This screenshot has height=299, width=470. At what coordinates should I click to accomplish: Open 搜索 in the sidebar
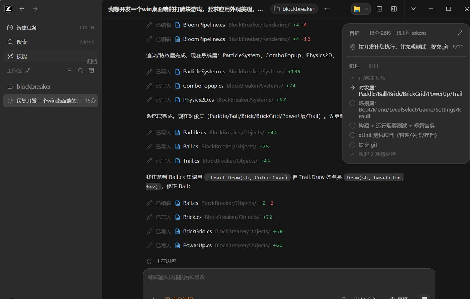click(x=51, y=42)
